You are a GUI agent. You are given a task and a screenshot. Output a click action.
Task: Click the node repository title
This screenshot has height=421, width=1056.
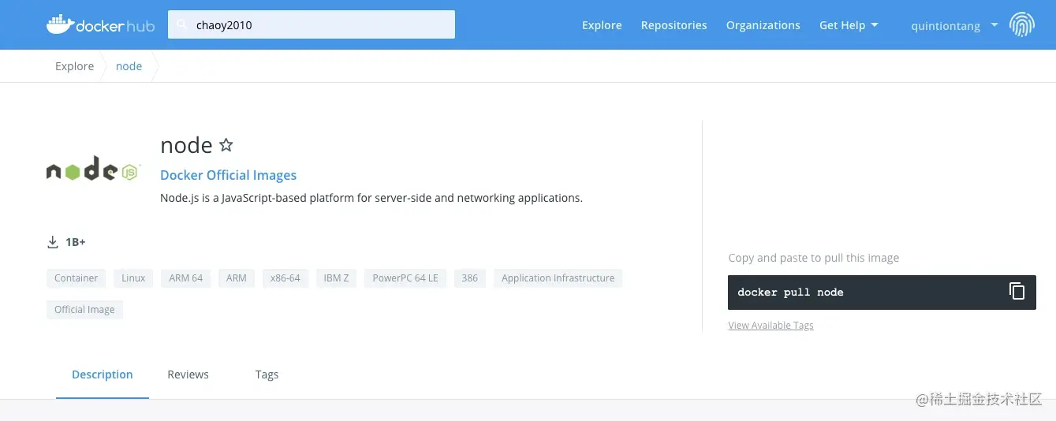[186, 145]
